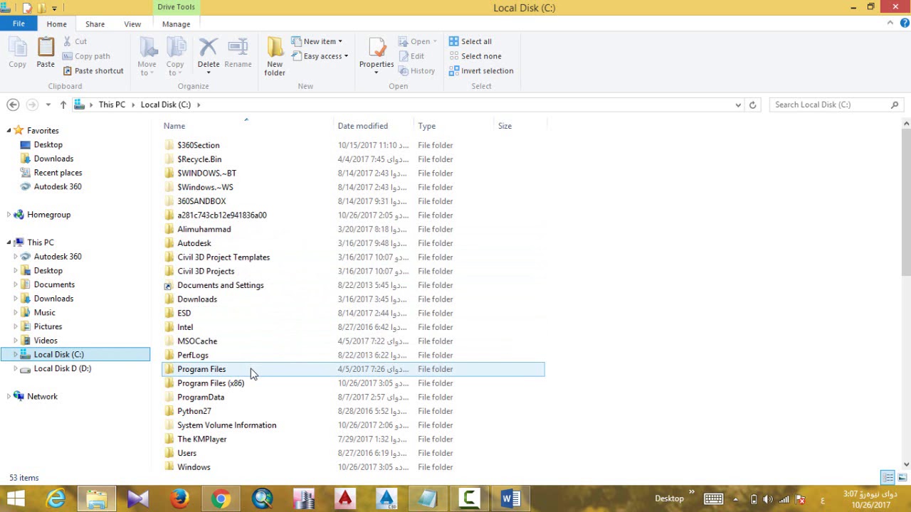Viewport: 911px width, 512px height.
Task: Click the Copy to button
Action: (175, 57)
